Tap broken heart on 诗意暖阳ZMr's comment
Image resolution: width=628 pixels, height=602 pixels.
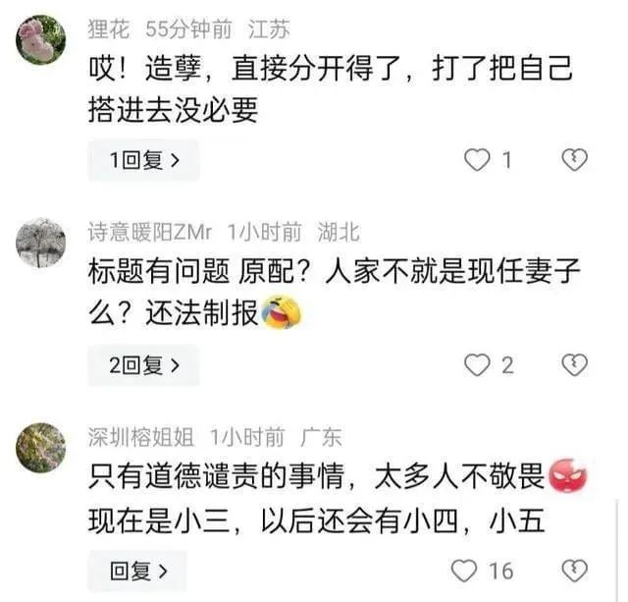click(574, 365)
